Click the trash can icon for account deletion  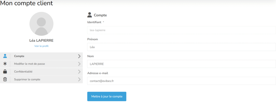pos(5,79)
